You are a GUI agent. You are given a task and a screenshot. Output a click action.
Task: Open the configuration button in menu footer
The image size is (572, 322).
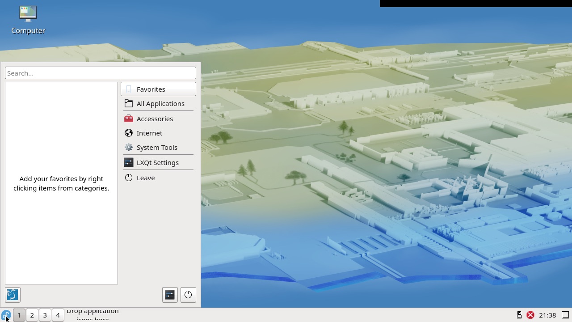tap(170, 295)
